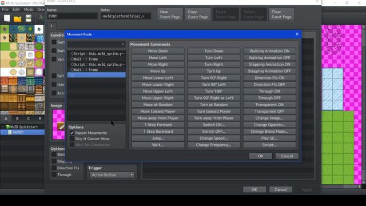Add the Through ON command
366x206 pixels.
[269, 92]
